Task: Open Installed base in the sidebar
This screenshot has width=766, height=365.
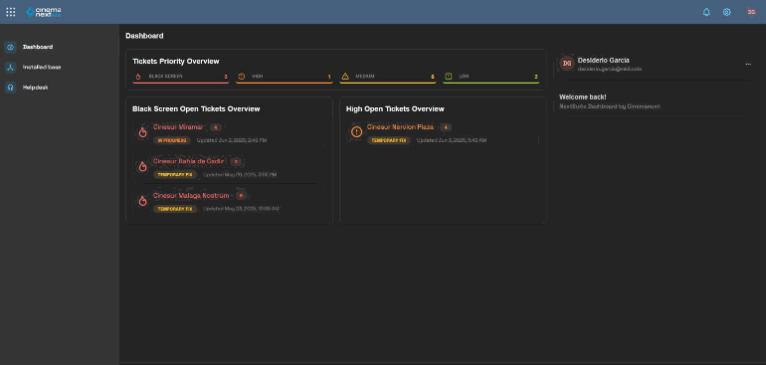Action: [42, 67]
